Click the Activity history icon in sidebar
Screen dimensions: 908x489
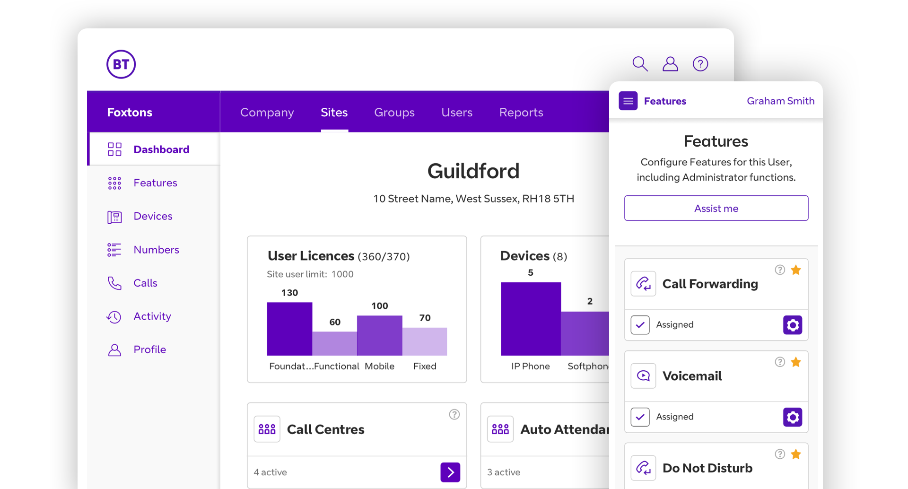(x=114, y=316)
